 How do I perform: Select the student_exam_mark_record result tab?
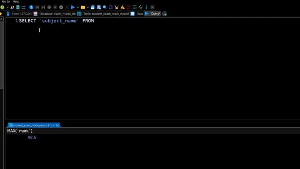click(x=34, y=125)
